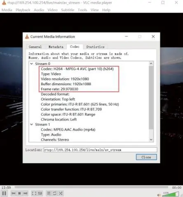Open the Audio menu
The height and width of the screenshot is (197, 183).
coord(39,10)
